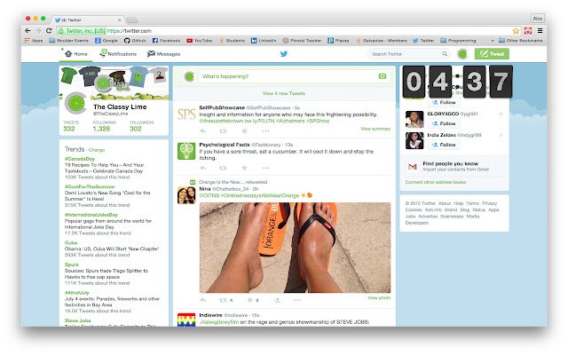Go to the Home tab
This screenshot has height=355, width=568.
tap(76, 54)
